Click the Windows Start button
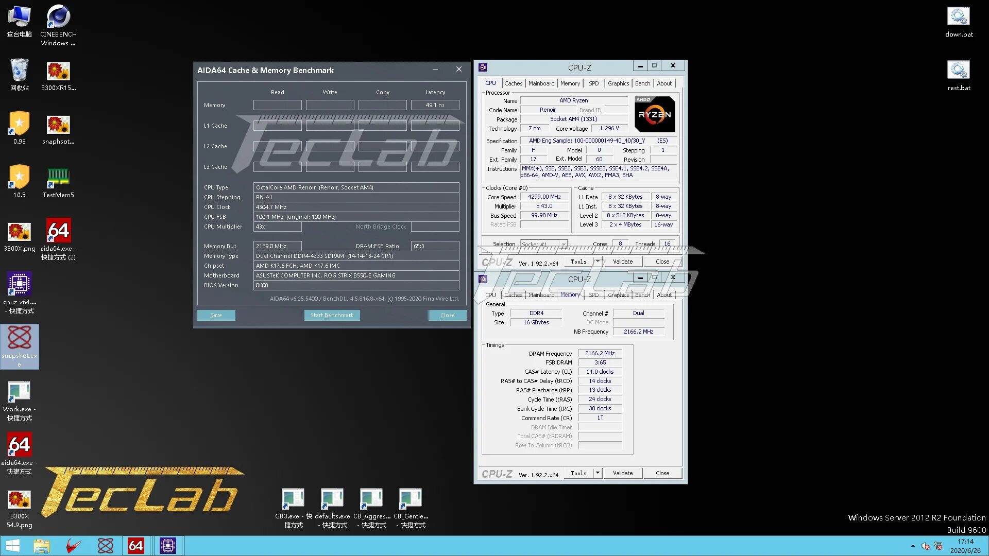 13,546
